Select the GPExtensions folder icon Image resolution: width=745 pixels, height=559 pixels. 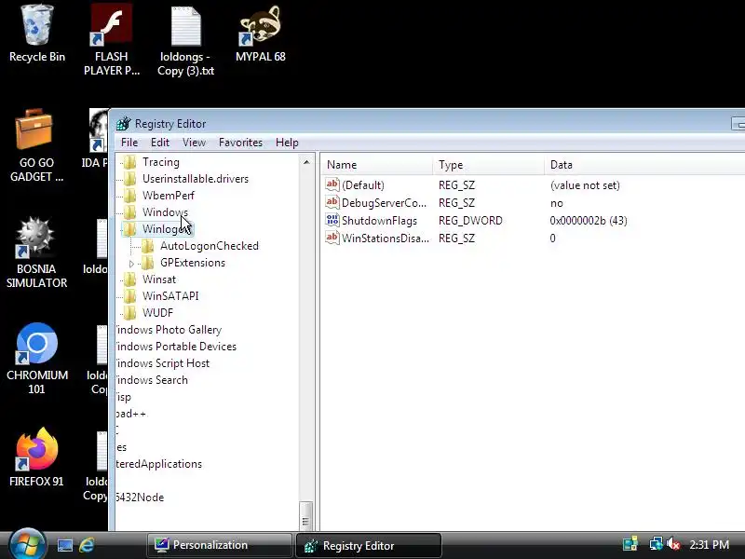(147, 263)
